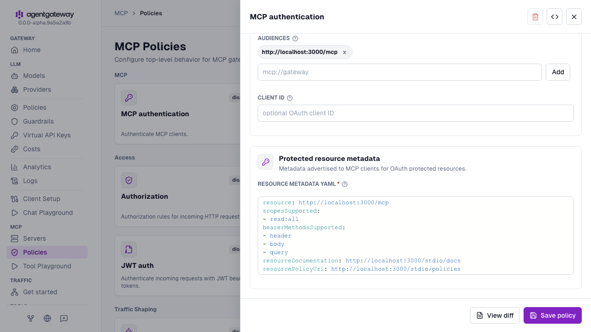
Task: Click the Tool Playground play icon
Action: 15,266
